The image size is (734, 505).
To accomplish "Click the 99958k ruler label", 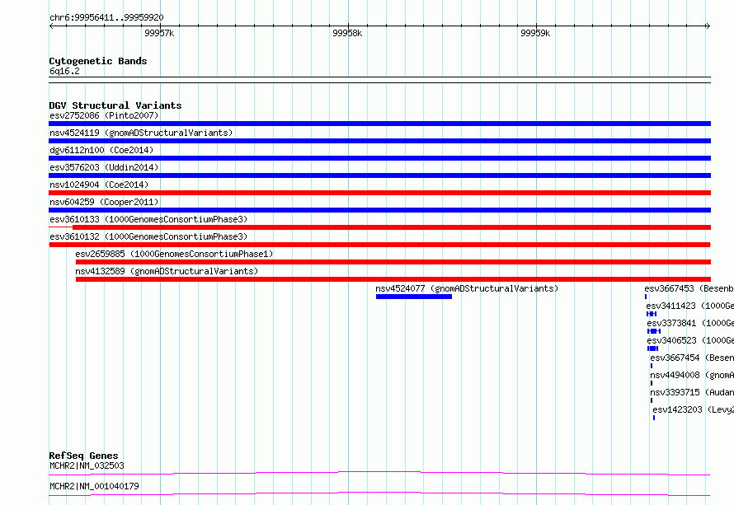I will point(347,33).
